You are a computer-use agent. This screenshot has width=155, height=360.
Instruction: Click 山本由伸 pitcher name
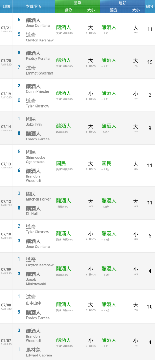click(33, 303)
